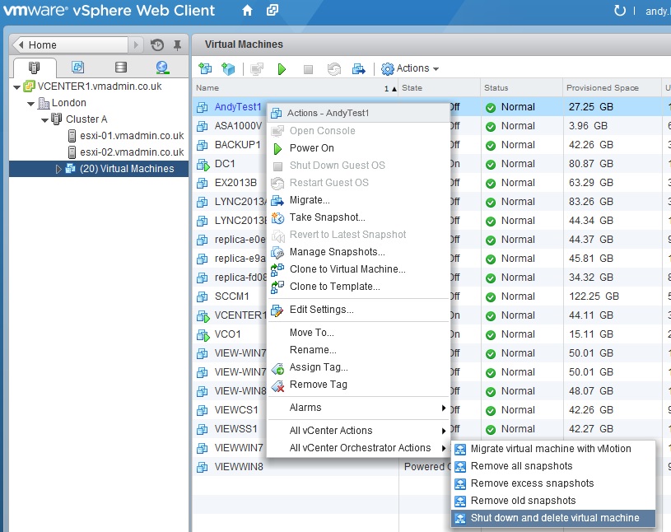
Task: Click the VCO1 powered-on VM icon
Action: pyautogui.click(x=203, y=334)
